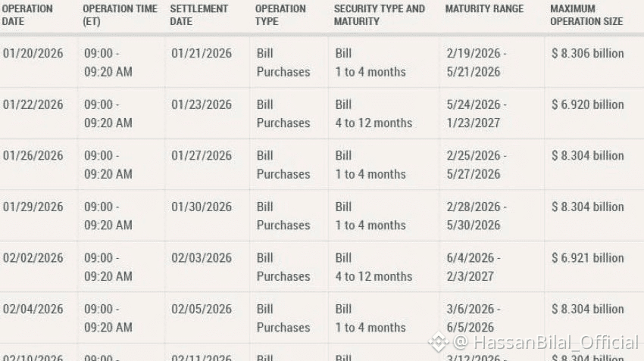Click the Operation Time (ET) column header

[120, 15]
